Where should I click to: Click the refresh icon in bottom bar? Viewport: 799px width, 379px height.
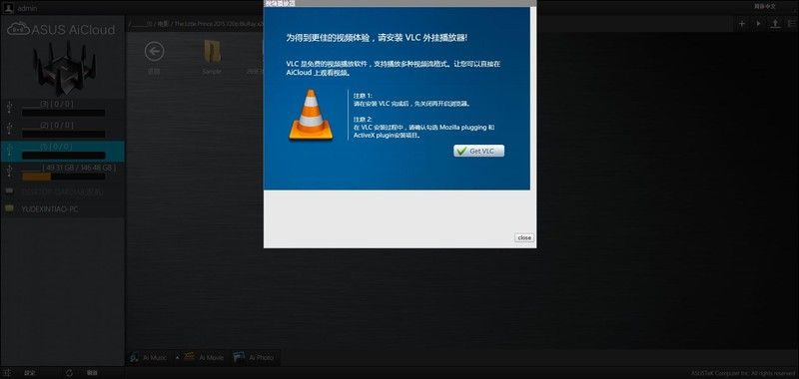(69, 372)
